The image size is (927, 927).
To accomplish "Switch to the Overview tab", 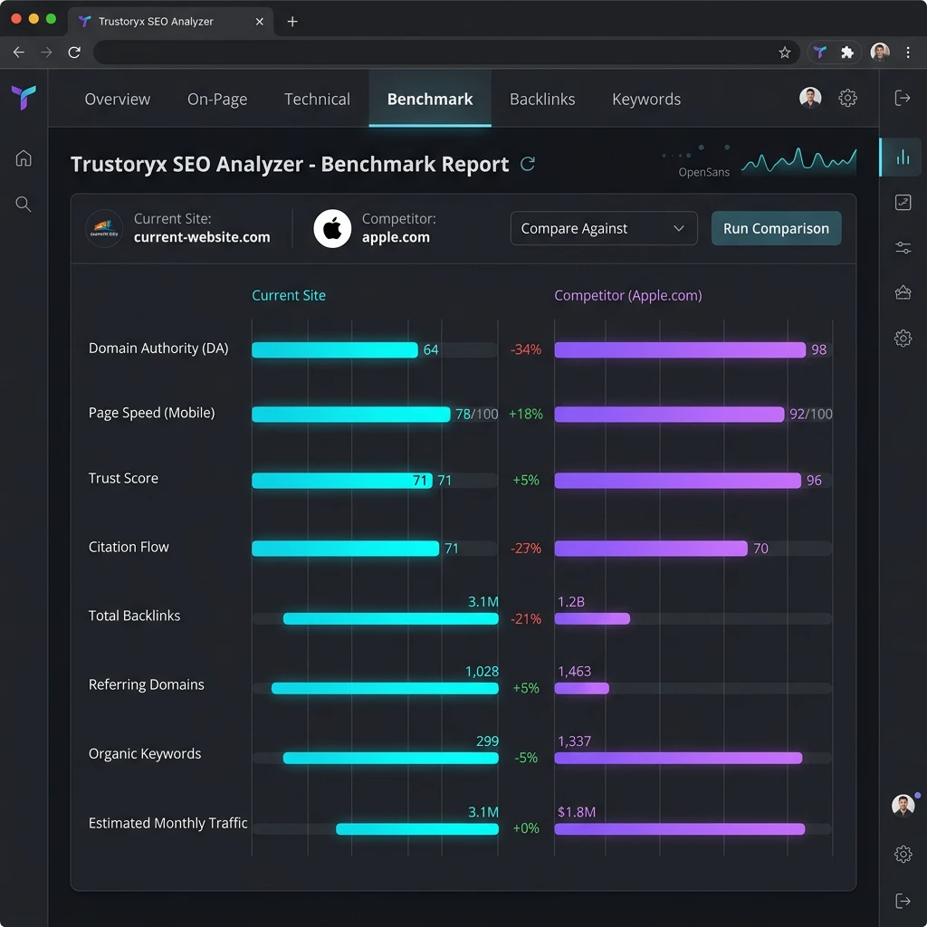I will [117, 100].
